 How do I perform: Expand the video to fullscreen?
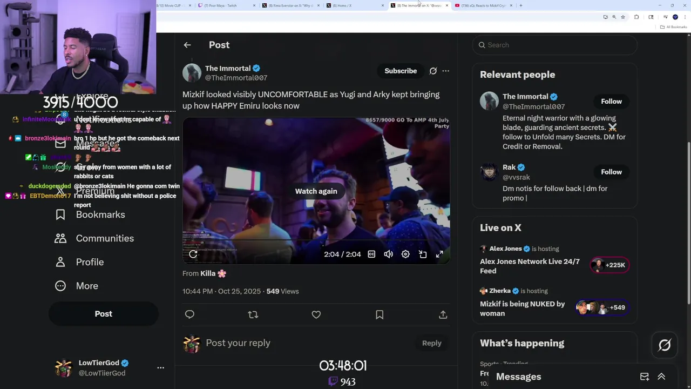coord(439,254)
